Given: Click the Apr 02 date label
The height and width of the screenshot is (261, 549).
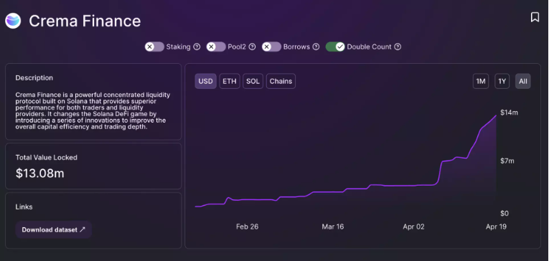Looking at the screenshot, I should 413,227.
